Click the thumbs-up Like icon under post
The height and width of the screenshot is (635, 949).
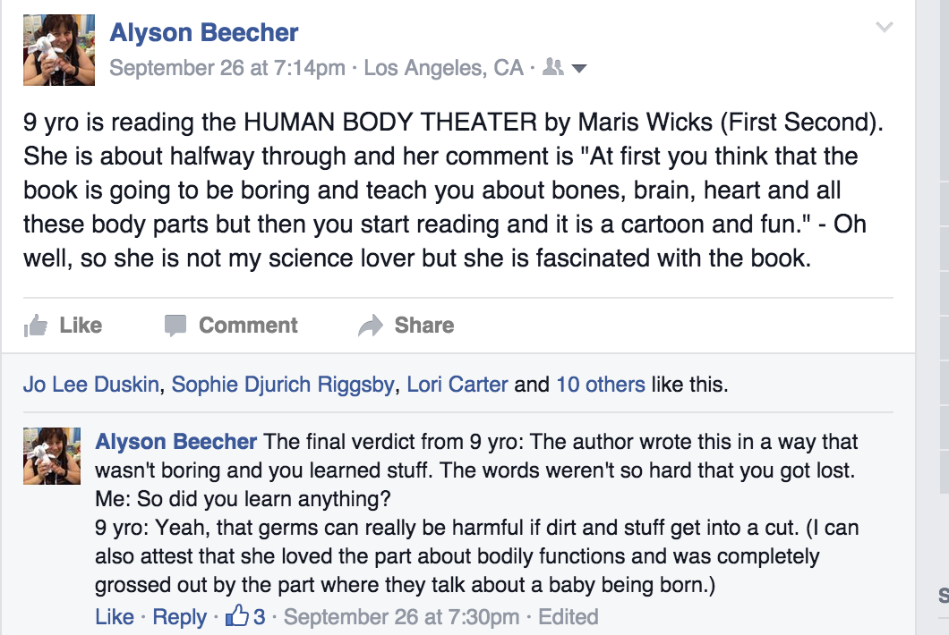(x=36, y=326)
